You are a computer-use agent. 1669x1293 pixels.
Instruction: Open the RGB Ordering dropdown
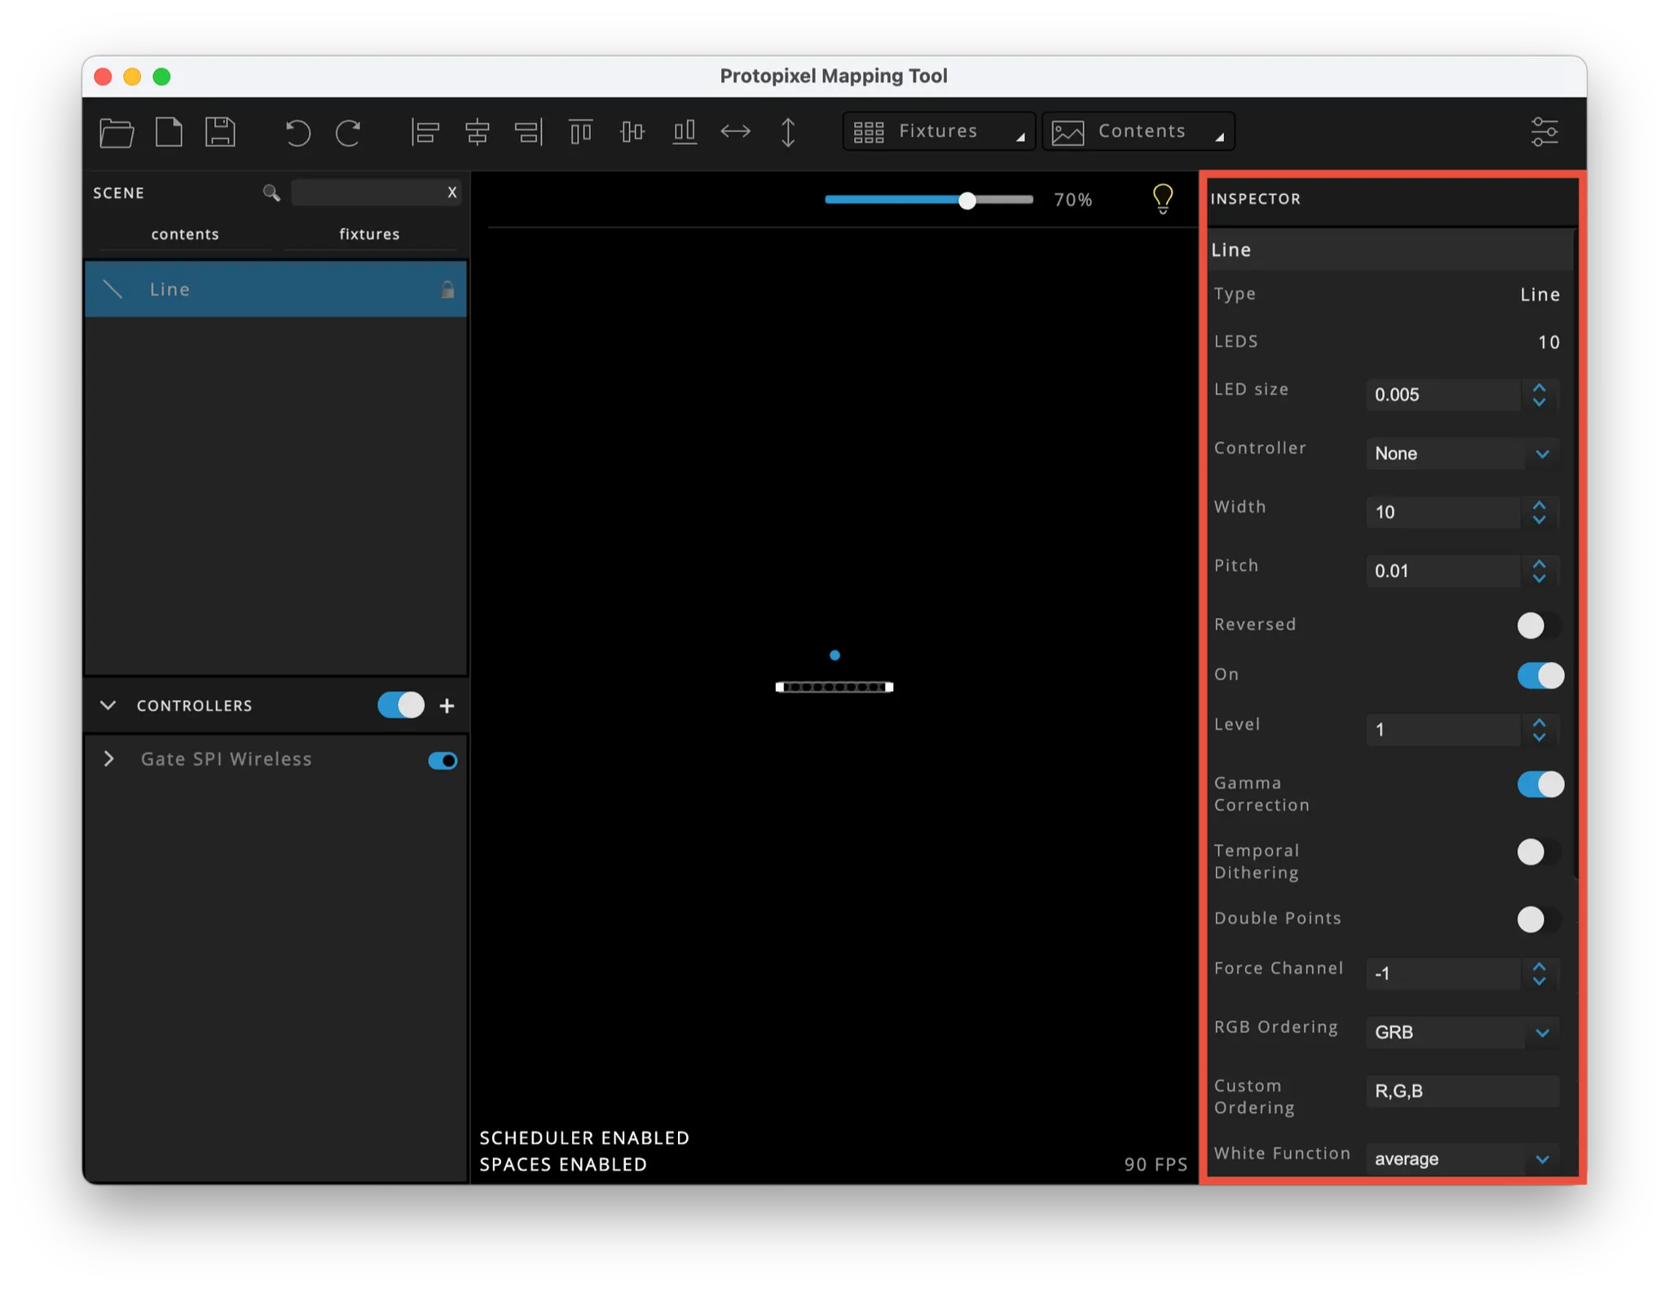[1462, 1032]
